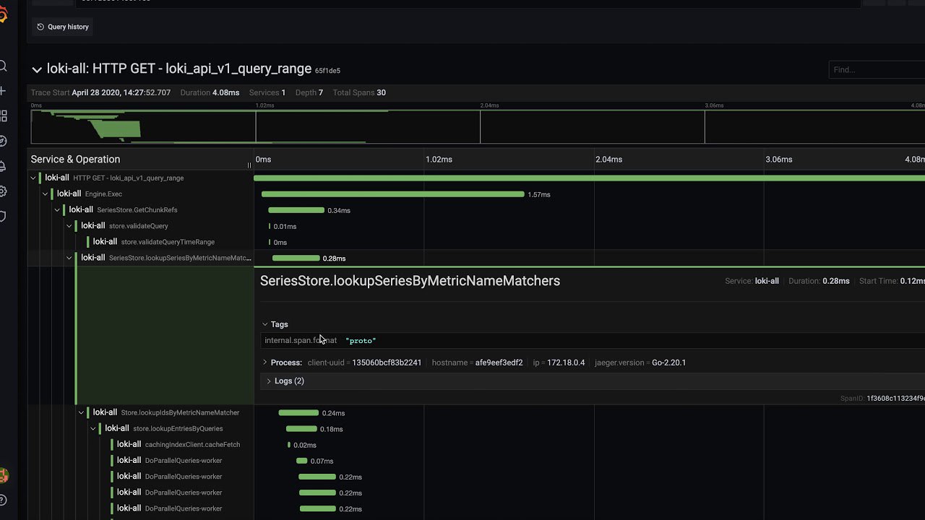This screenshot has height=520, width=925.
Task: Open the Configuration gear icon
Action: [3, 191]
